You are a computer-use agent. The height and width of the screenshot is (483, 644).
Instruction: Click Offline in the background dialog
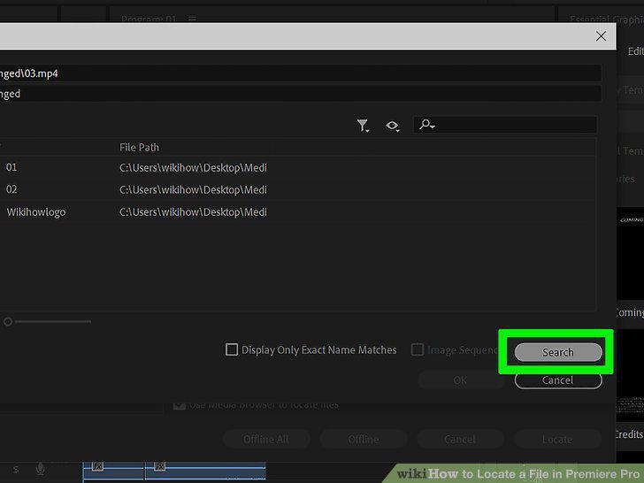tap(364, 440)
